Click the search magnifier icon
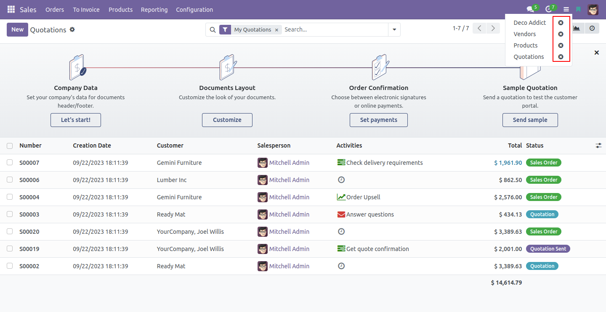The image size is (606, 312). click(213, 30)
